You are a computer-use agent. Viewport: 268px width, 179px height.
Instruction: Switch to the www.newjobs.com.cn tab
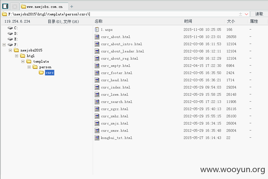pos(44,7)
